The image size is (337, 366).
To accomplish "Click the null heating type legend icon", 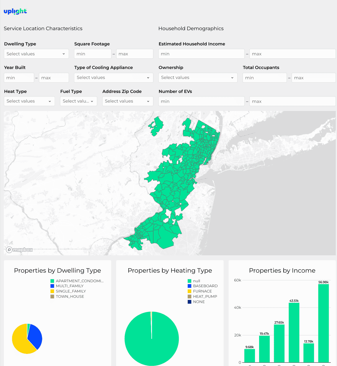I will pos(189,281).
